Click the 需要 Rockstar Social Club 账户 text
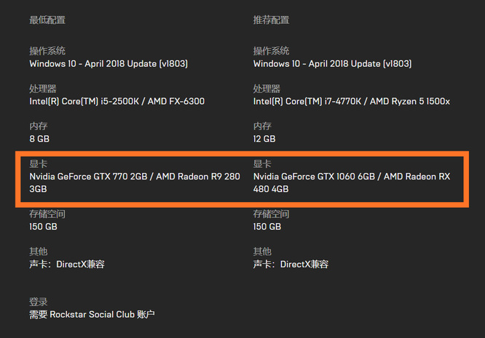This screenshot has height=338, width=485. tap(92, 314)
